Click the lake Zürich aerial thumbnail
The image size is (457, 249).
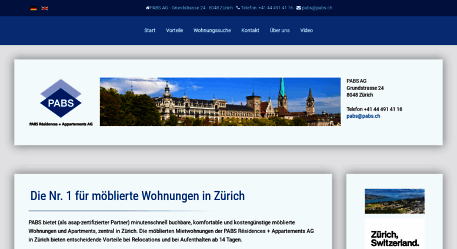click(394, 201)
